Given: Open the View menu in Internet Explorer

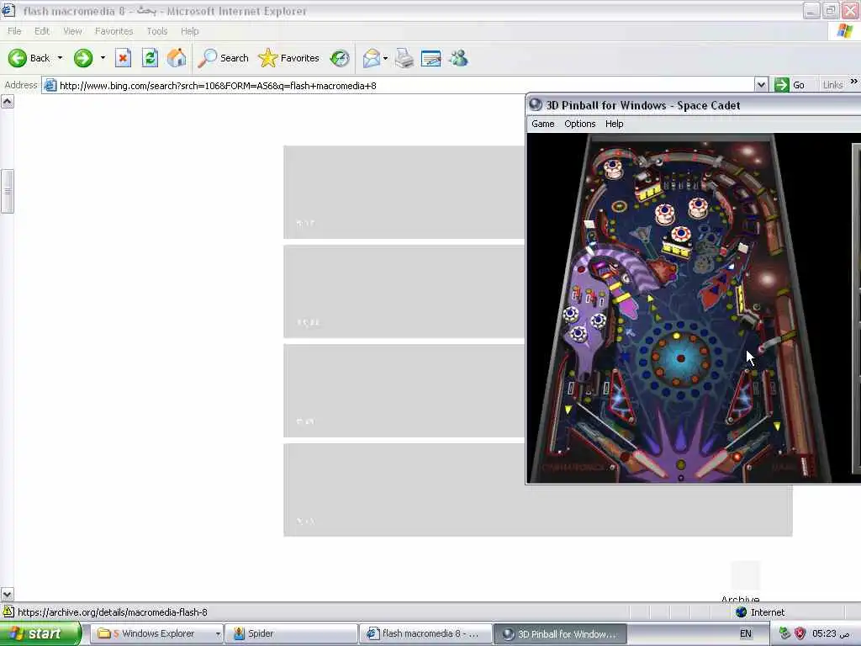Looking at the screenshot, I should 72,31.
